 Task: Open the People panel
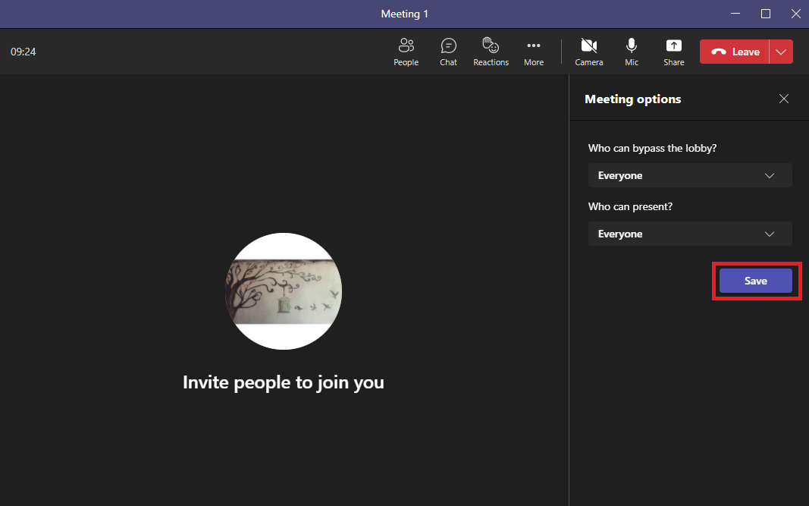[x=406, y=52]
